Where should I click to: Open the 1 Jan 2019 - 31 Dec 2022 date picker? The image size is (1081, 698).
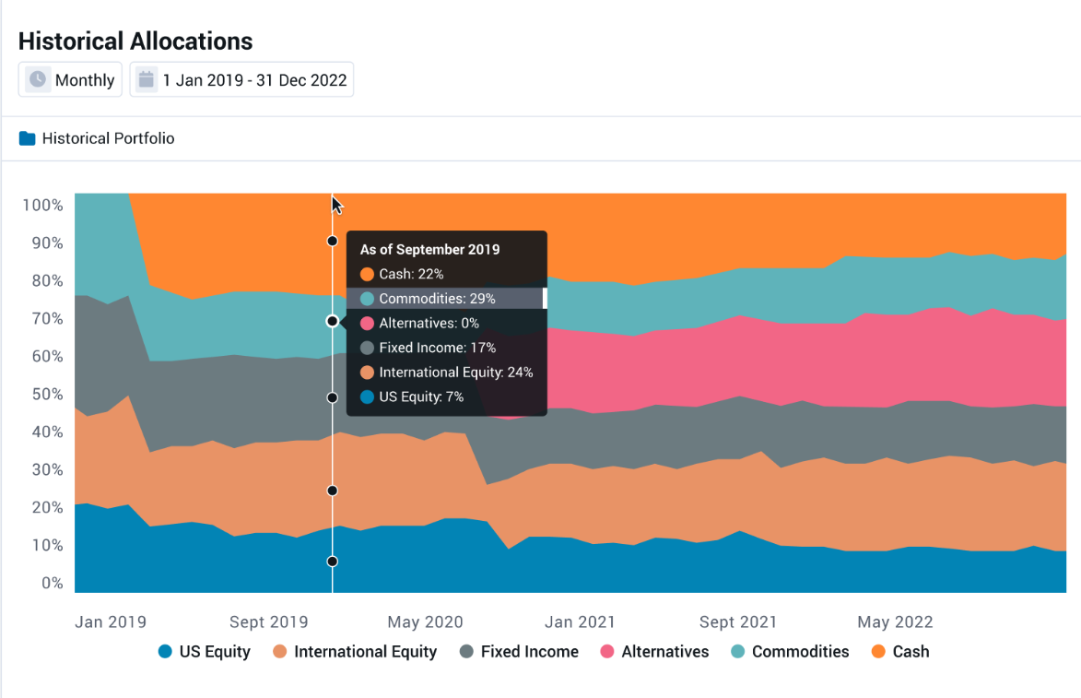click(242, 80)
